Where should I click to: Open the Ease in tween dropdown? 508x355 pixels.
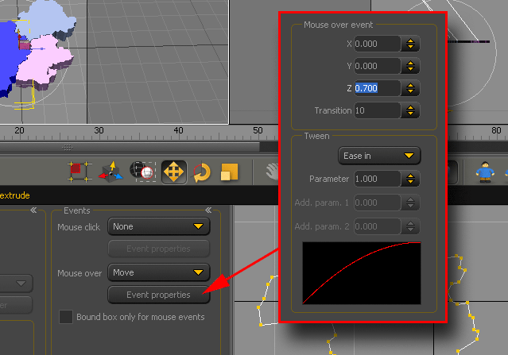379,156
